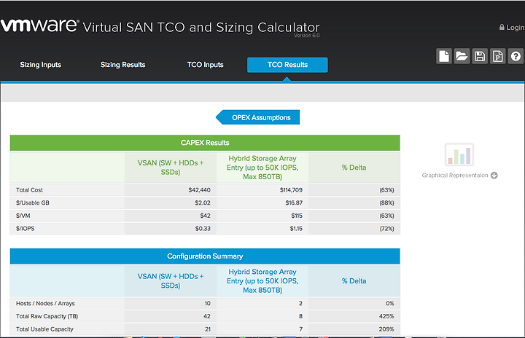
Task: Select the TCO Results tab
Action: click(x=287, y=65)
